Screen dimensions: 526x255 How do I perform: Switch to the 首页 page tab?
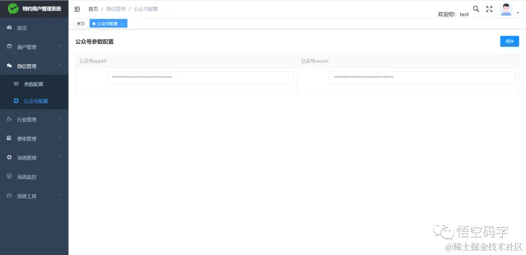[81, 23]
